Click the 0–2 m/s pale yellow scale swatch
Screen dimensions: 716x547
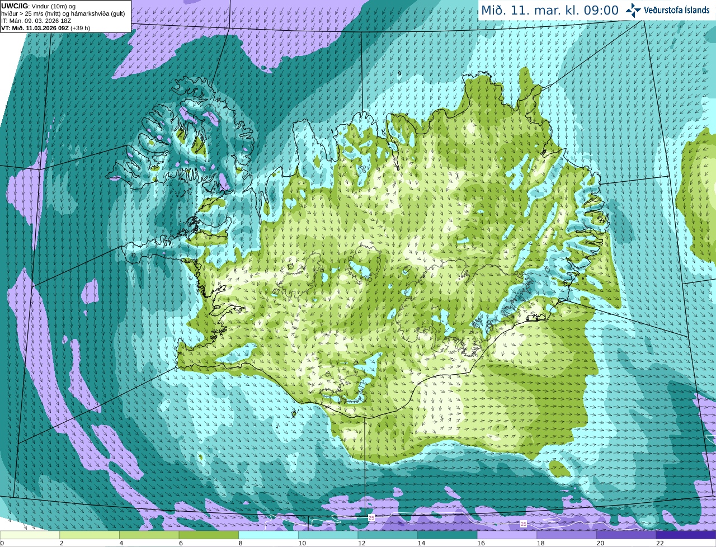30,535
